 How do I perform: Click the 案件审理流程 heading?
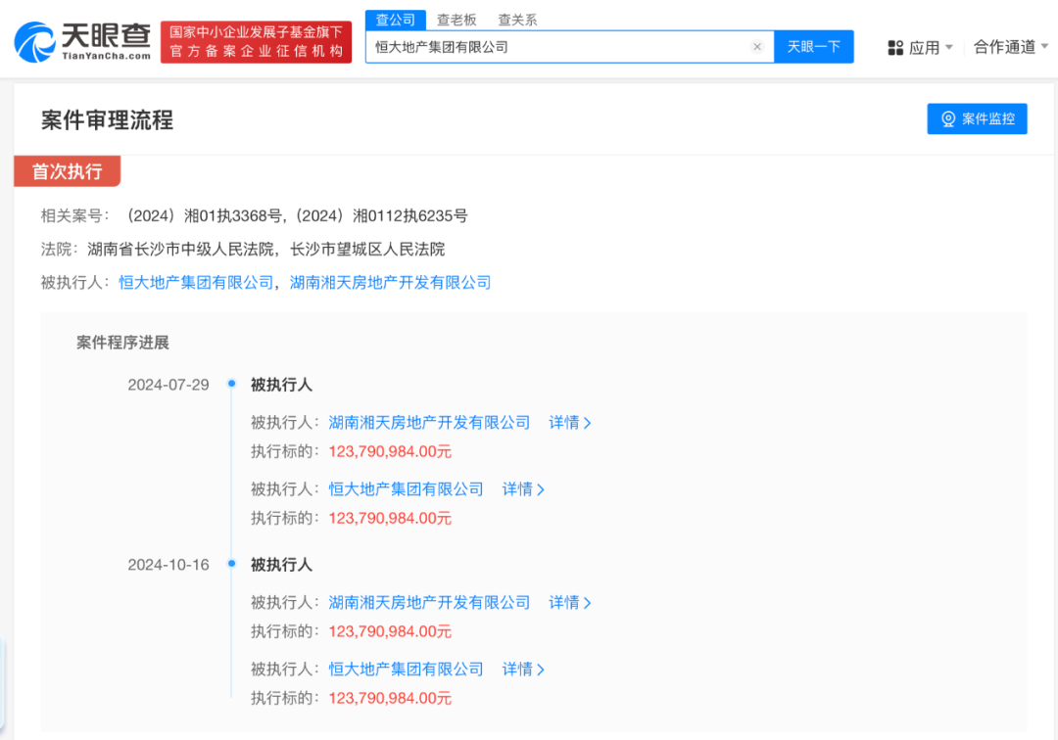108,120
